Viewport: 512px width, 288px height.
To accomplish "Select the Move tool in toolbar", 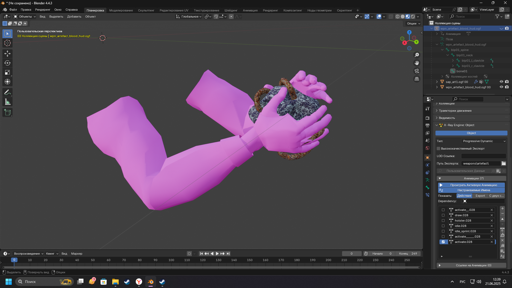I will click(x=7, y=54).
